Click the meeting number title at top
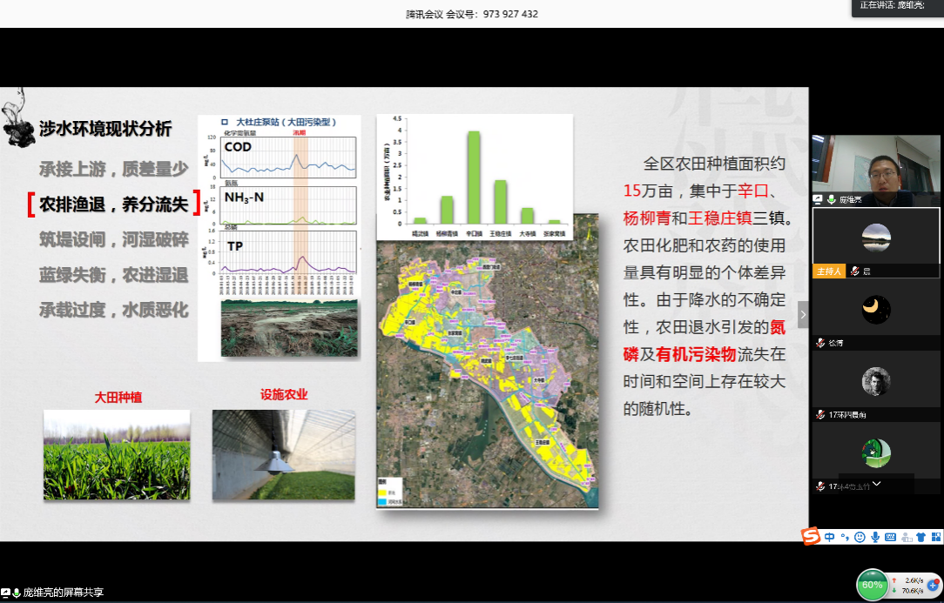944x603 pixels. 472,14
